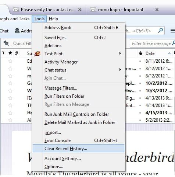Screen dimensions: 175x177
Task: Choose Delete Mail Marked as Junk in Folder
Action: pos(78,122)
